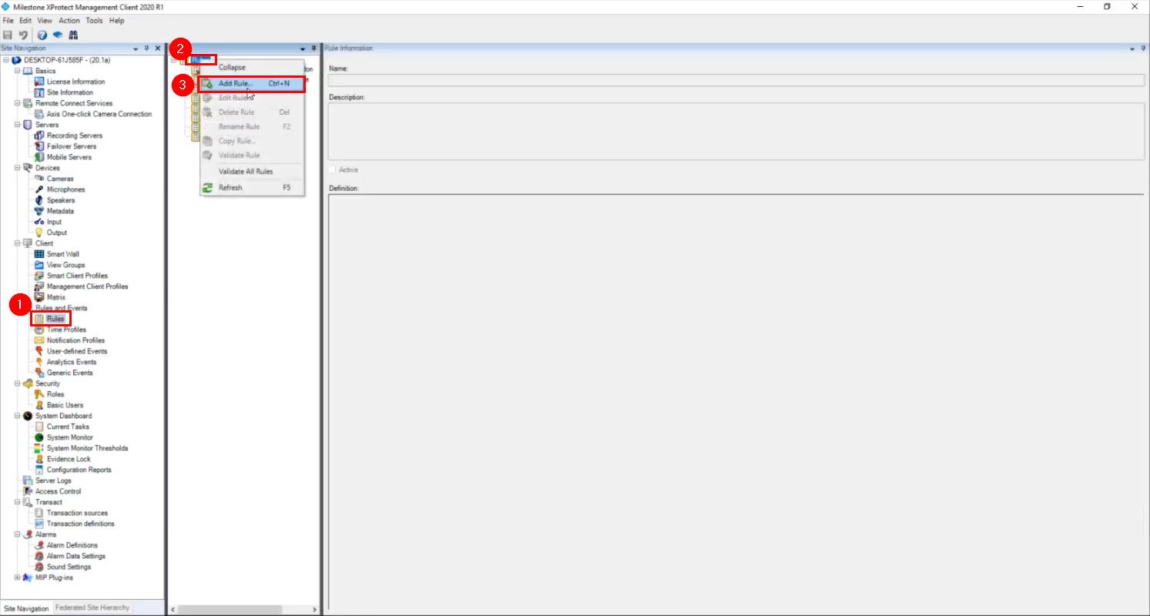1150x616 pixels.
Task: Open the Tools menu
Action: (x=94, y=20)
